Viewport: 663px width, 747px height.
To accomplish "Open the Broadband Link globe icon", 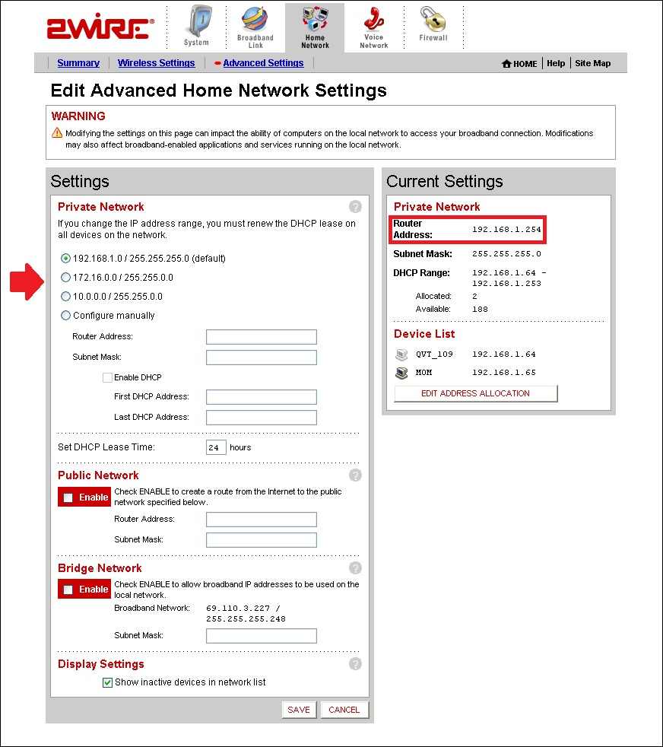I will pyautogui.click(x=255, y=21).
